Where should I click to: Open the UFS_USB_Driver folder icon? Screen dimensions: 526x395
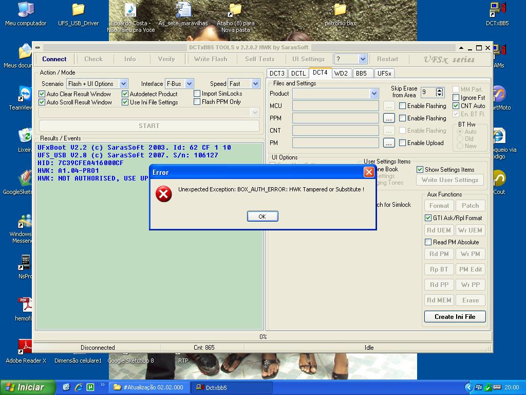click(78, 9)
